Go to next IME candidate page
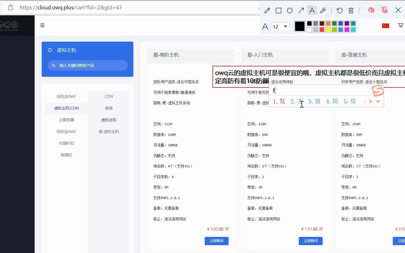 pos(370,101)
